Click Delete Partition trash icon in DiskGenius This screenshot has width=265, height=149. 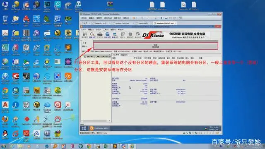(130, 35)
